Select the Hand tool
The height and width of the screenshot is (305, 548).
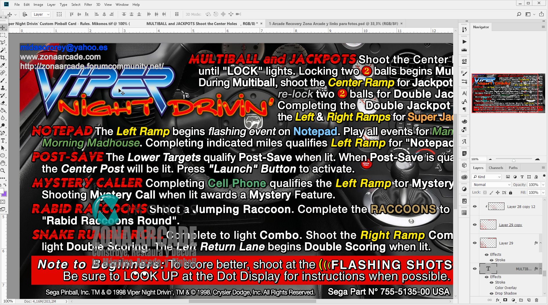pyautogui.click(x=3, y=163)
